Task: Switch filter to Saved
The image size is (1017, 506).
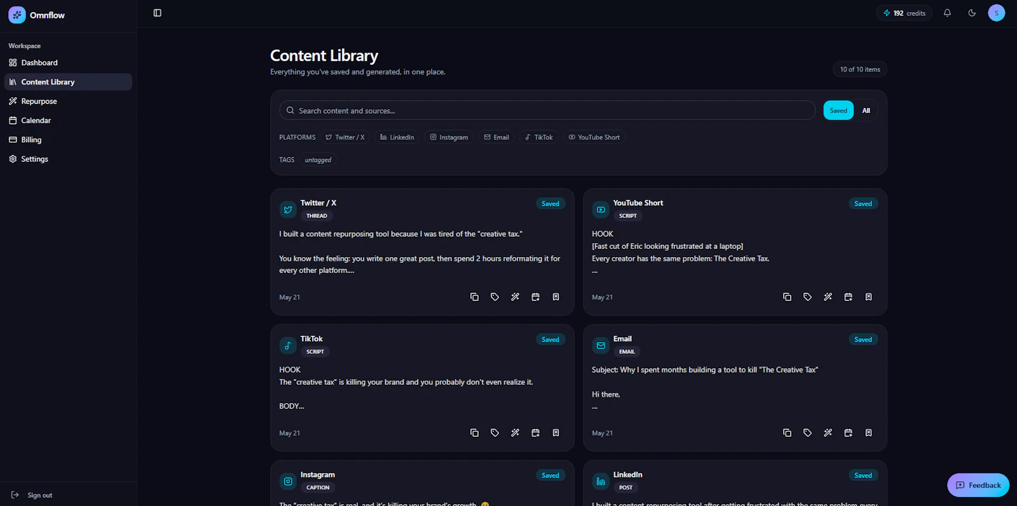Action: [x=838, y=110]
